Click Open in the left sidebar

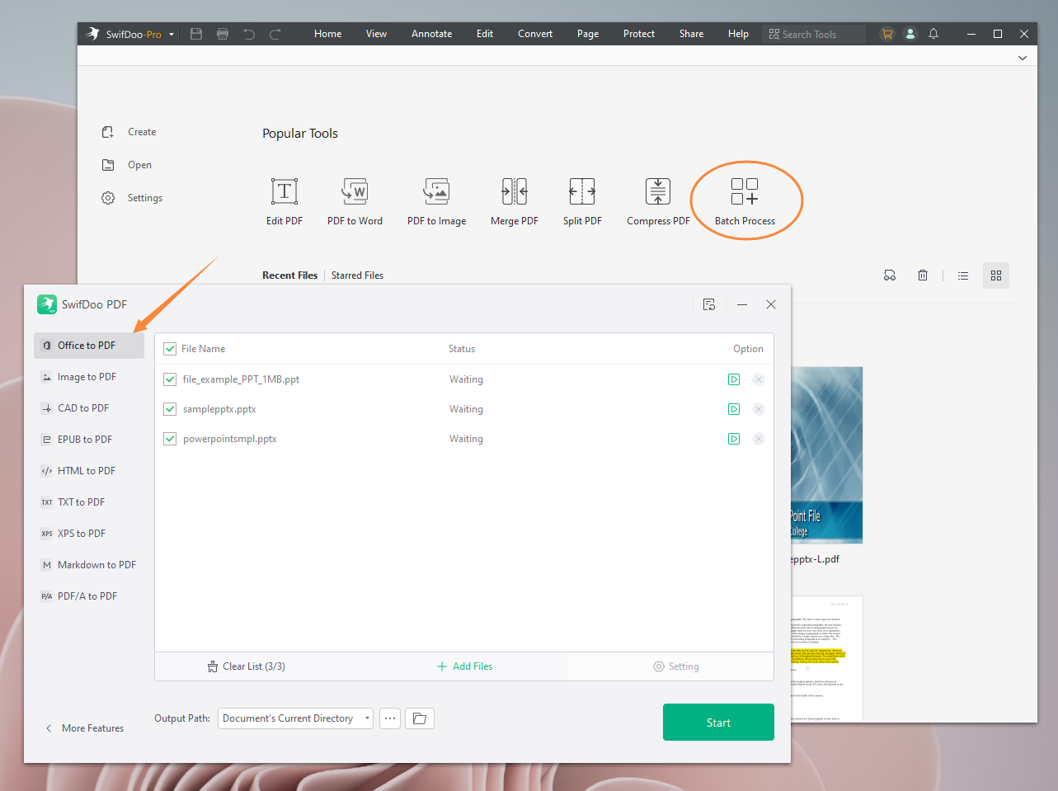coord(126,165)
